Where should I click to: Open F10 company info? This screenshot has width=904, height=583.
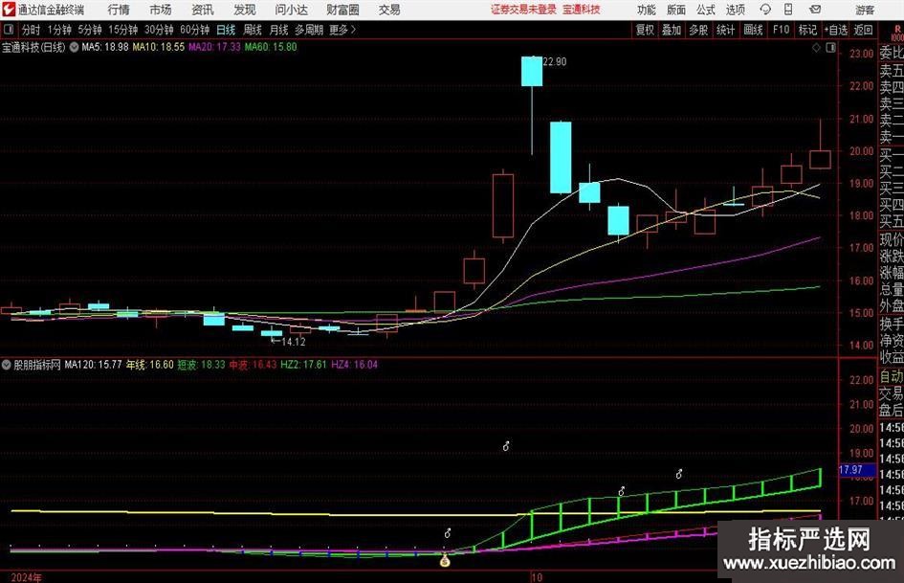(781, 30)
